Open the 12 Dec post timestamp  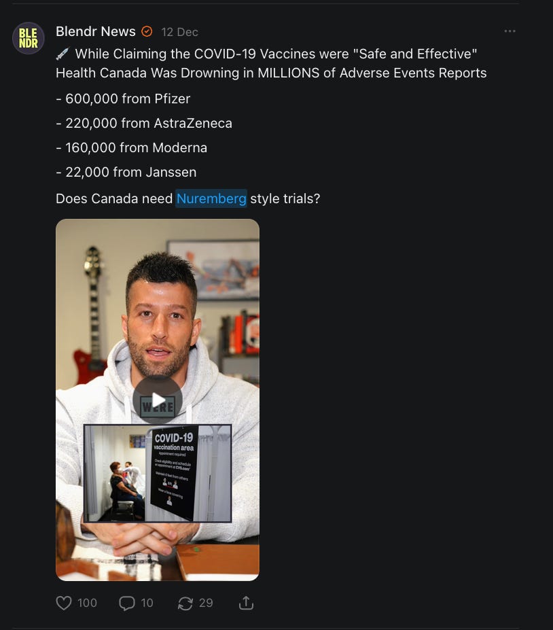[179, 32]
